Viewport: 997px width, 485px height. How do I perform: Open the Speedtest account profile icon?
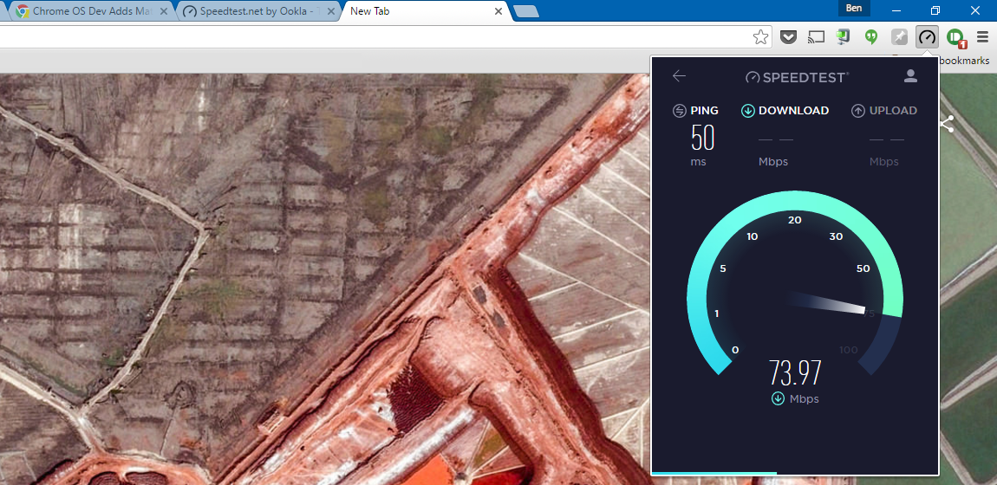point(910,76)
